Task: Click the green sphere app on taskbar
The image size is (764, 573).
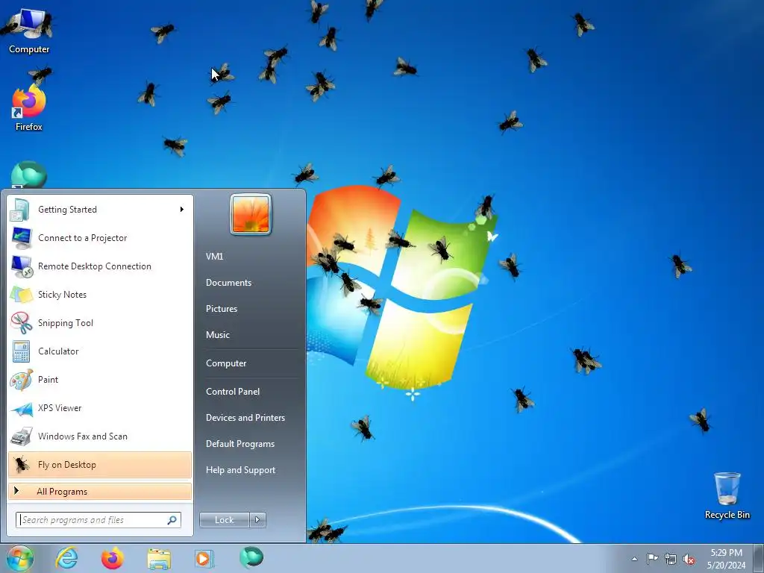Action: tap(251, 557)
